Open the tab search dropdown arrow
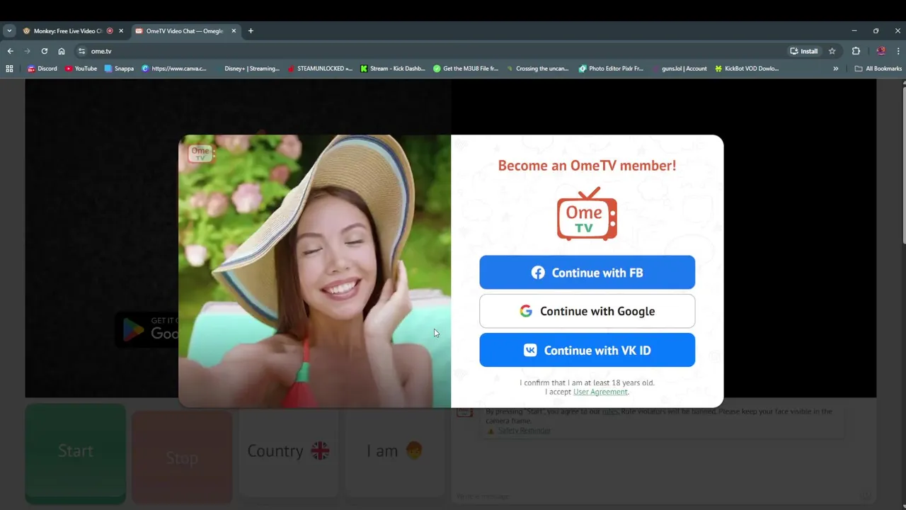The width and height of the screenshot is (906, 510). tap(9, 31)
